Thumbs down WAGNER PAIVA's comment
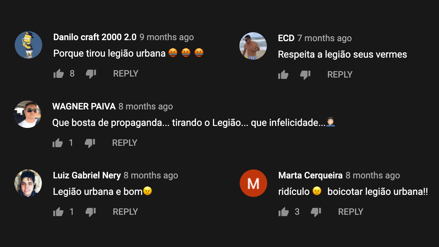The height and width of the screenshot is (247, 439). pos(90,143)
